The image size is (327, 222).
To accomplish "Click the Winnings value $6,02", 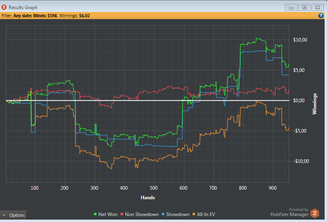I will 85,15.
